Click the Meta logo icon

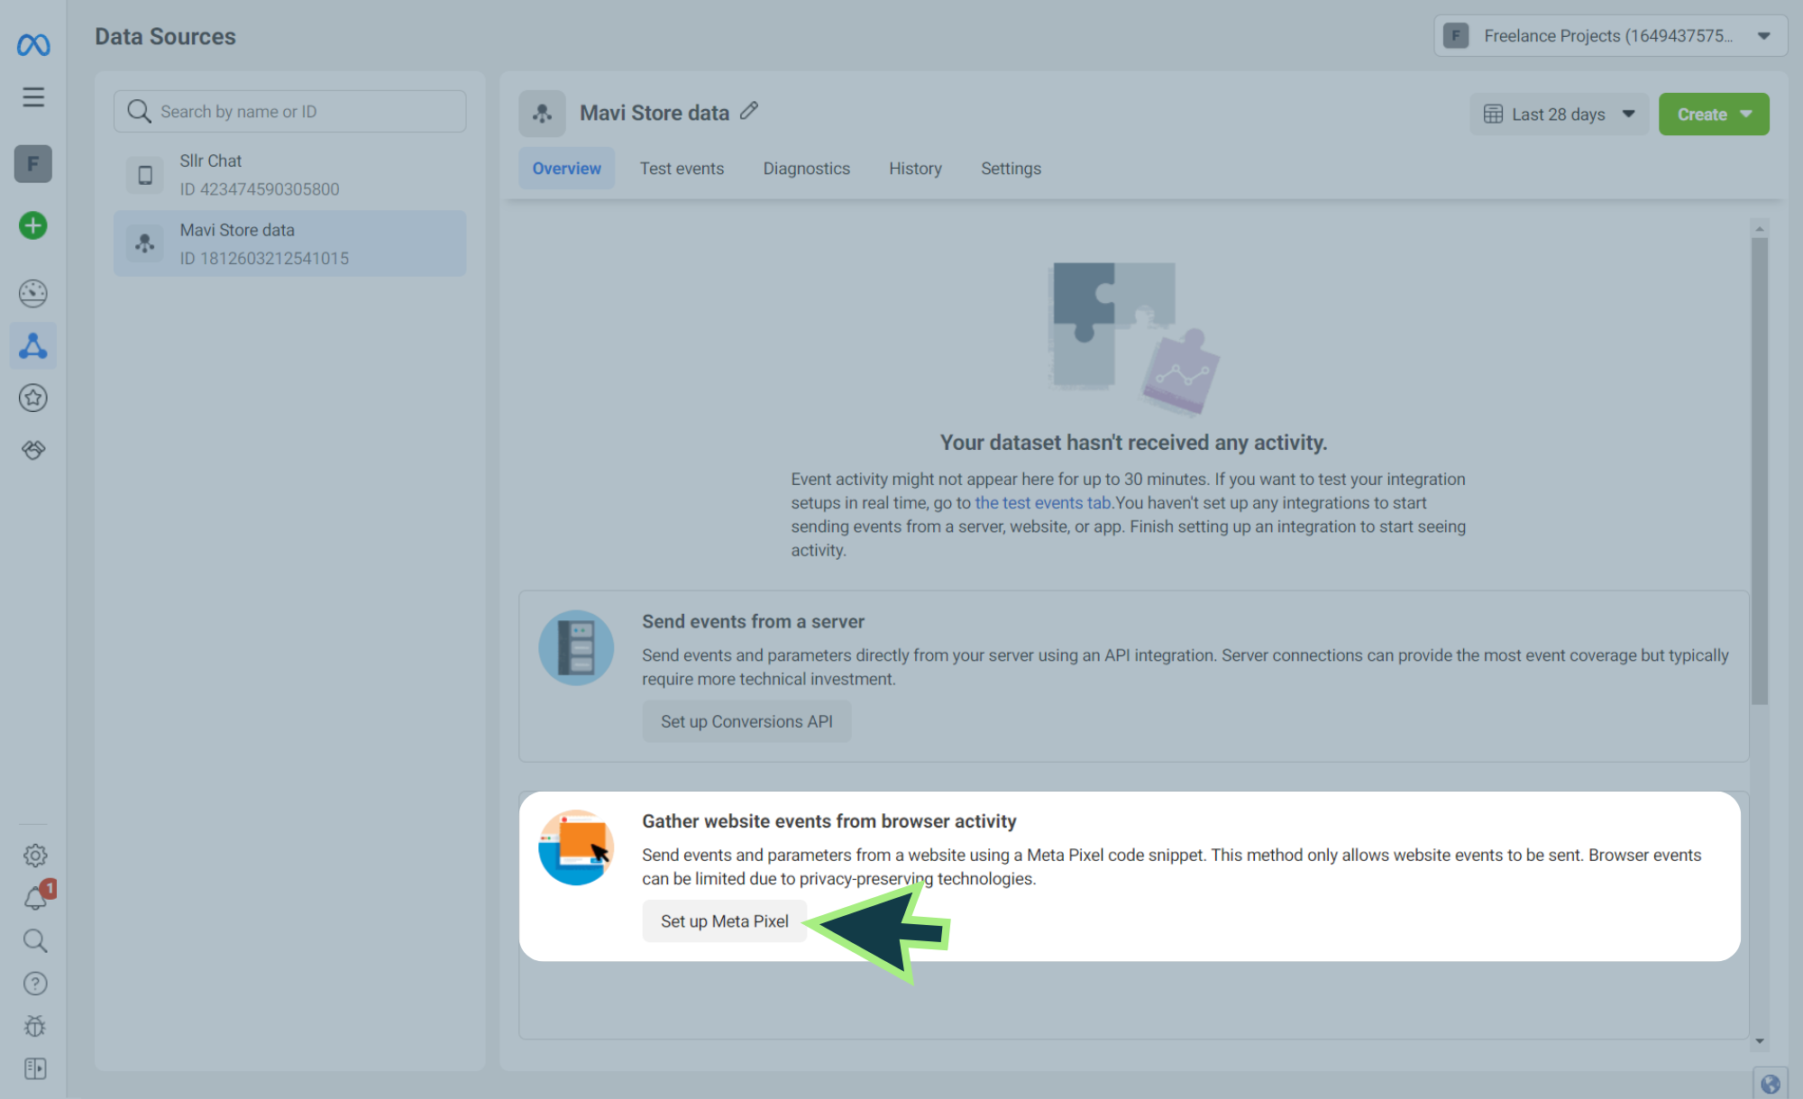click(33, 44)
